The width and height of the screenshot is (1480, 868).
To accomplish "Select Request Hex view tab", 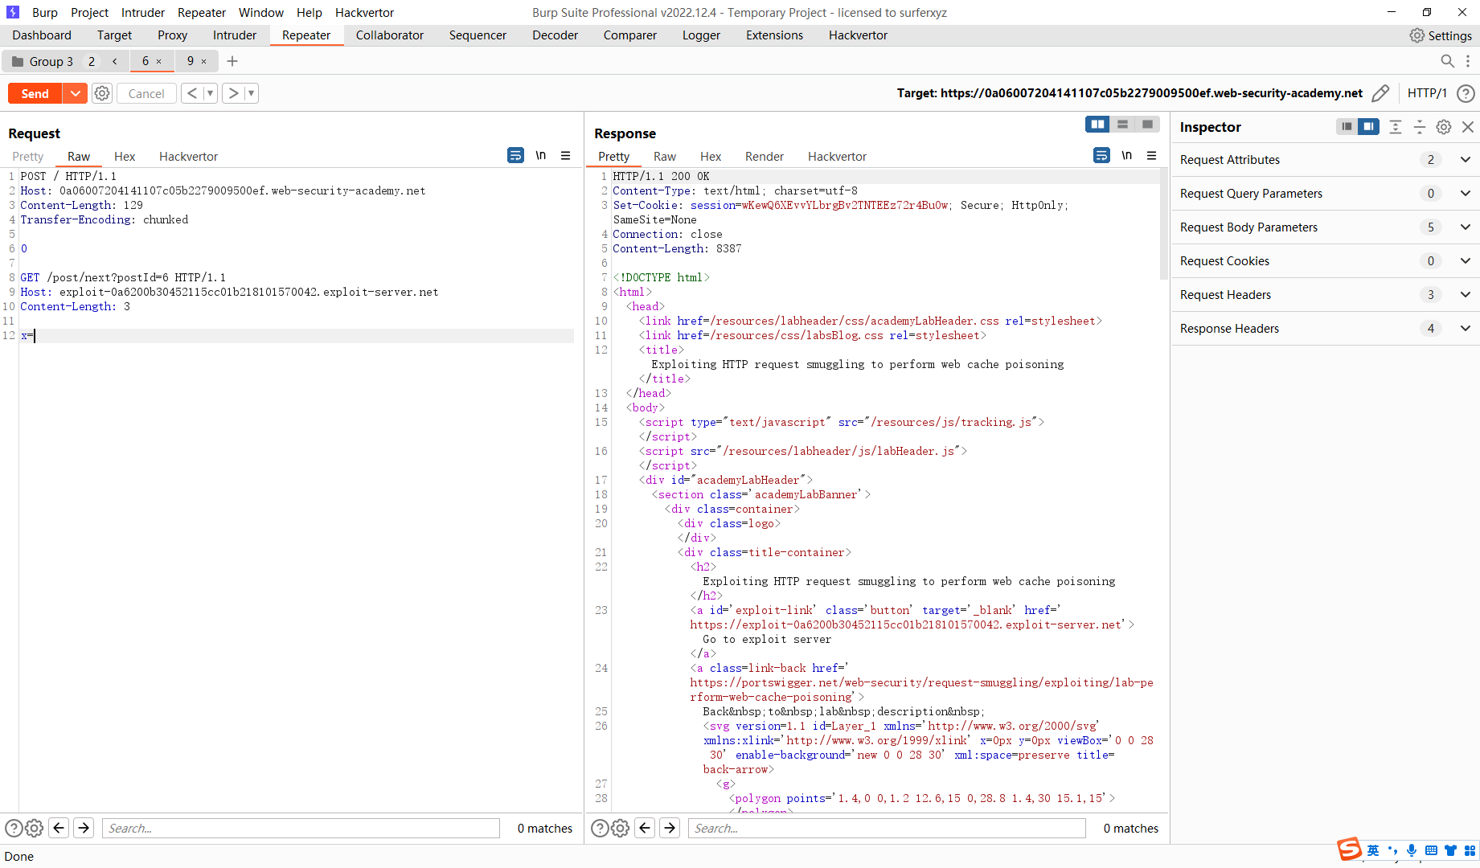I will [x=125, y=157].
